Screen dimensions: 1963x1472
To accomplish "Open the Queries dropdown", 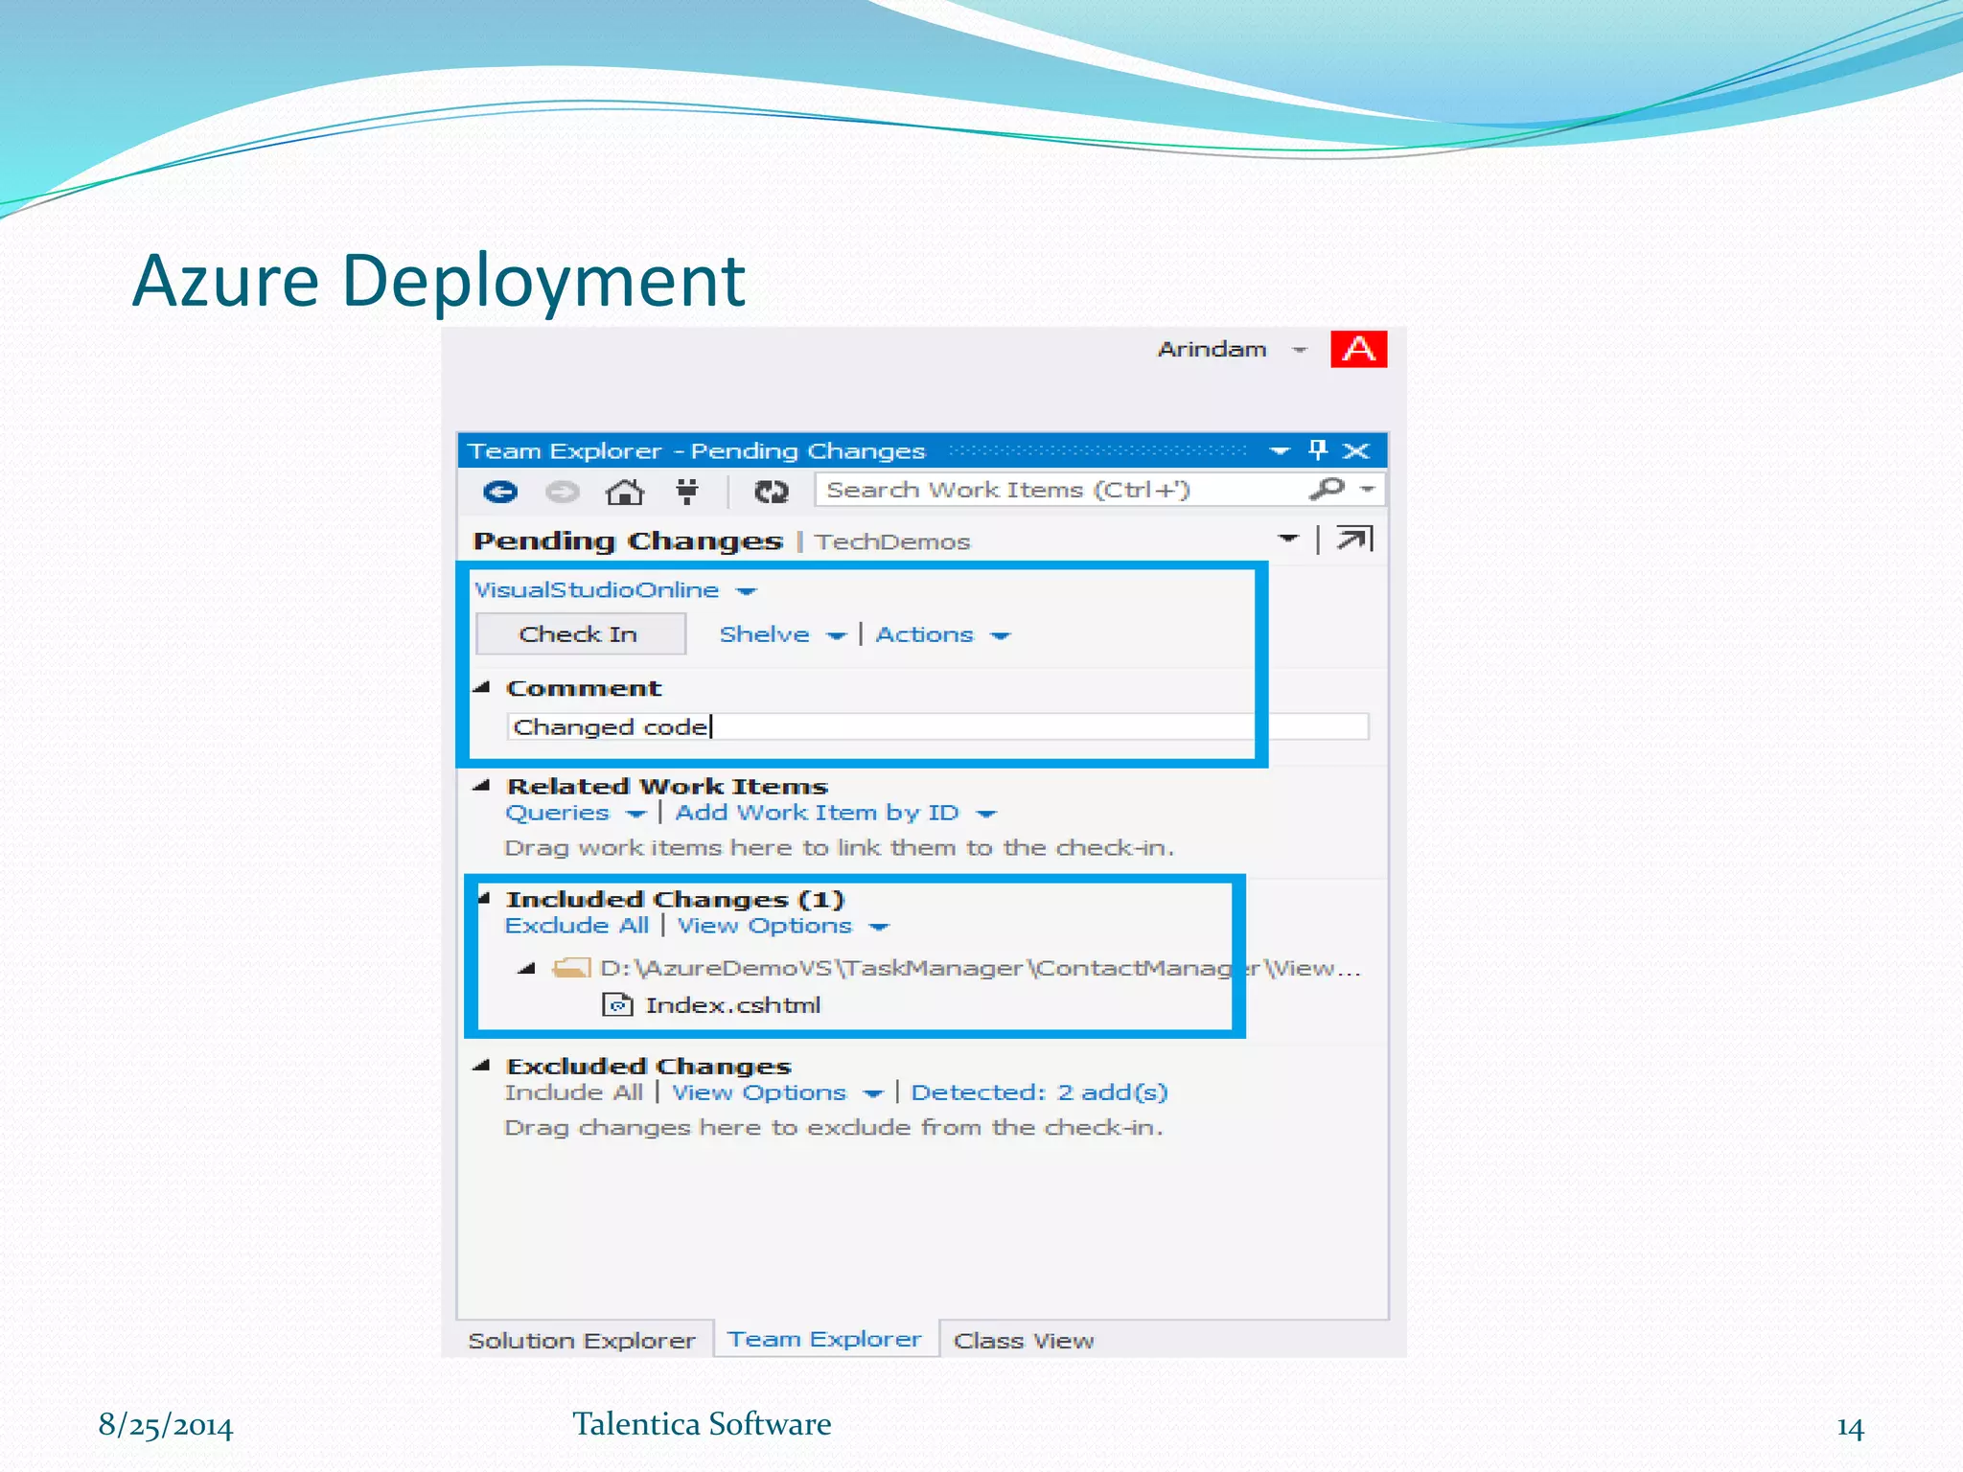I will click(635, 815).
